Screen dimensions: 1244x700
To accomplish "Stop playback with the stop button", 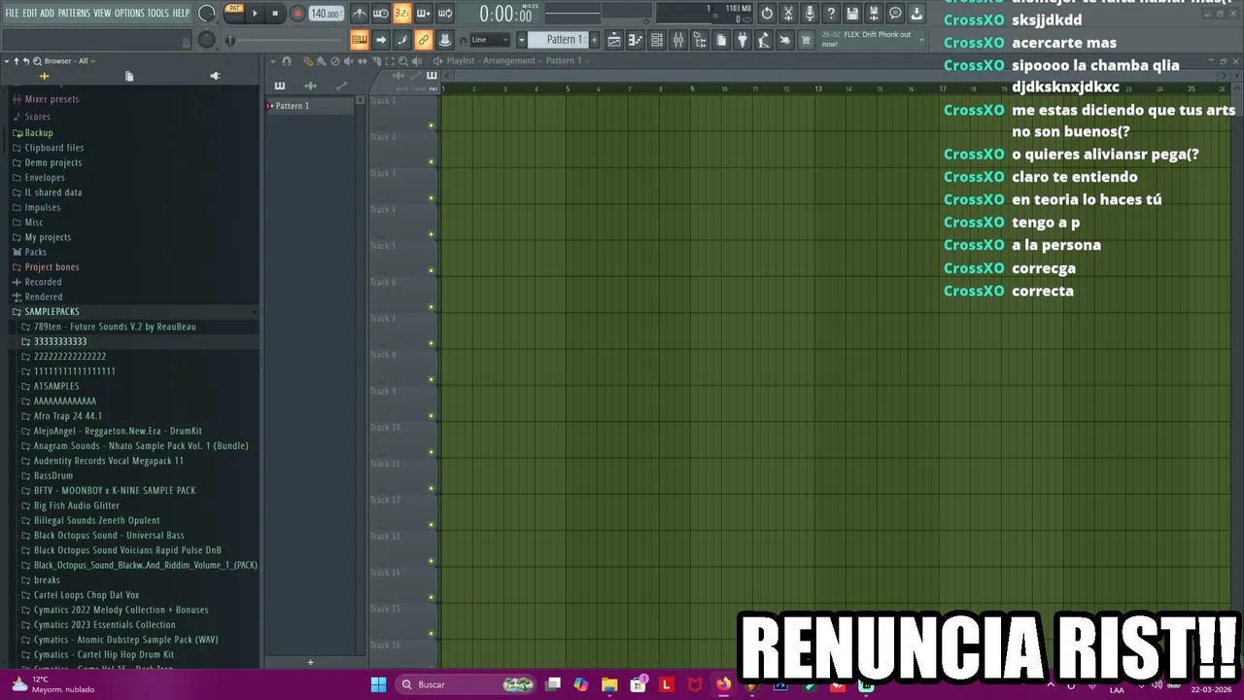I will (x=275, y=14).
